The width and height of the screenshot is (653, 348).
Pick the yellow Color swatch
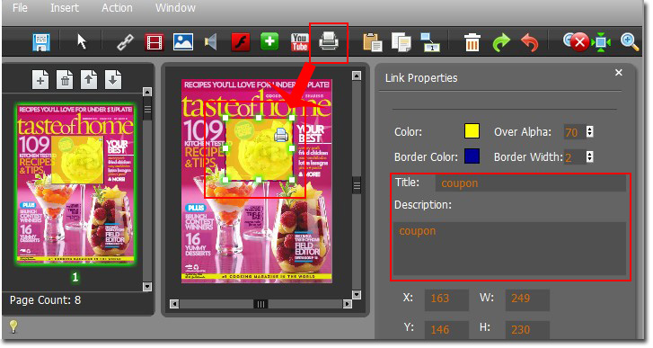point(472,131)
